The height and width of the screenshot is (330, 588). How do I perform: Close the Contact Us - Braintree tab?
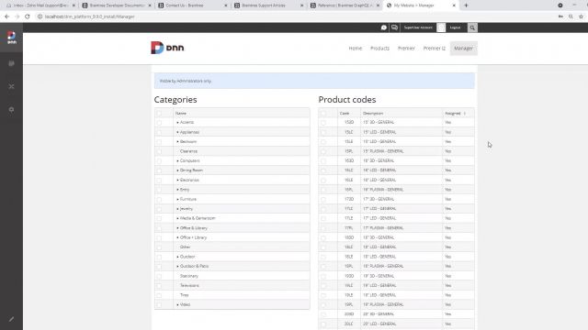click(x=225, y=5)
